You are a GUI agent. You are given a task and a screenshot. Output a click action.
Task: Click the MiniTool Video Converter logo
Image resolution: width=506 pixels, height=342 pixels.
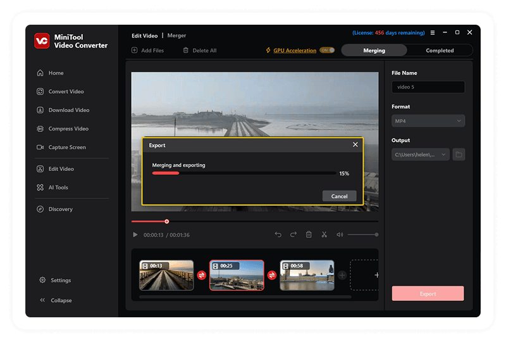(42, 41)
